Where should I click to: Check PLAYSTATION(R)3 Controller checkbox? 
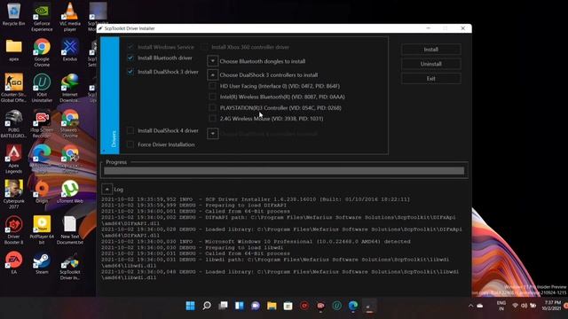pyautogui.click(x=213, y=108)
